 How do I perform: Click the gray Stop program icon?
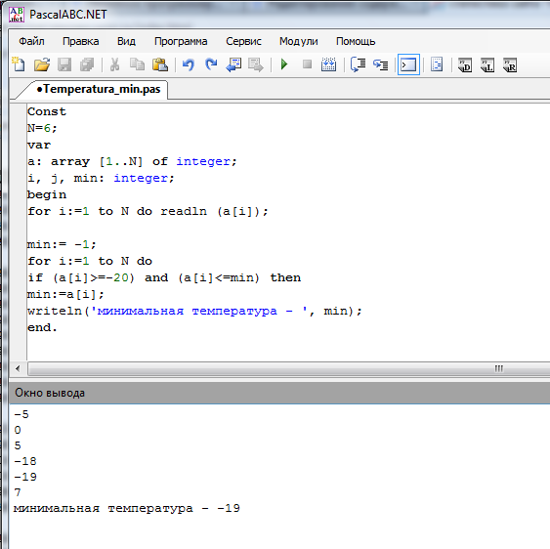[x=307, y=64]
